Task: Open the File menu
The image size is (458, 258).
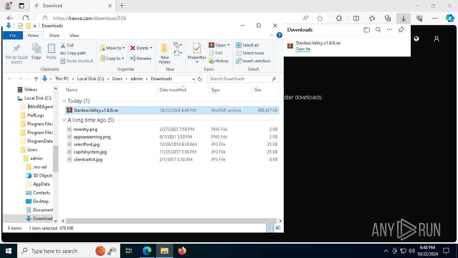Action: pos(13,35)
